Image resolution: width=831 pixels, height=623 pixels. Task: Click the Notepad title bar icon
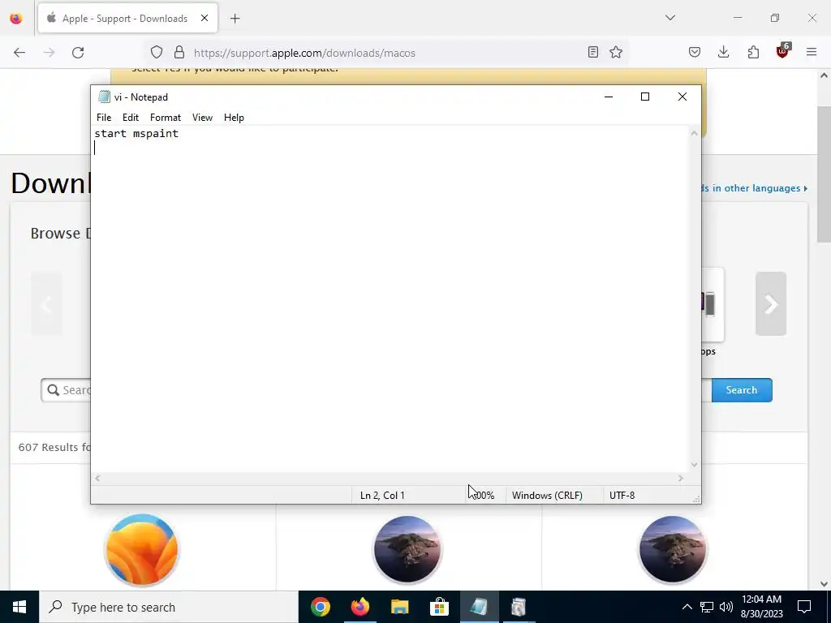(105, 97)
